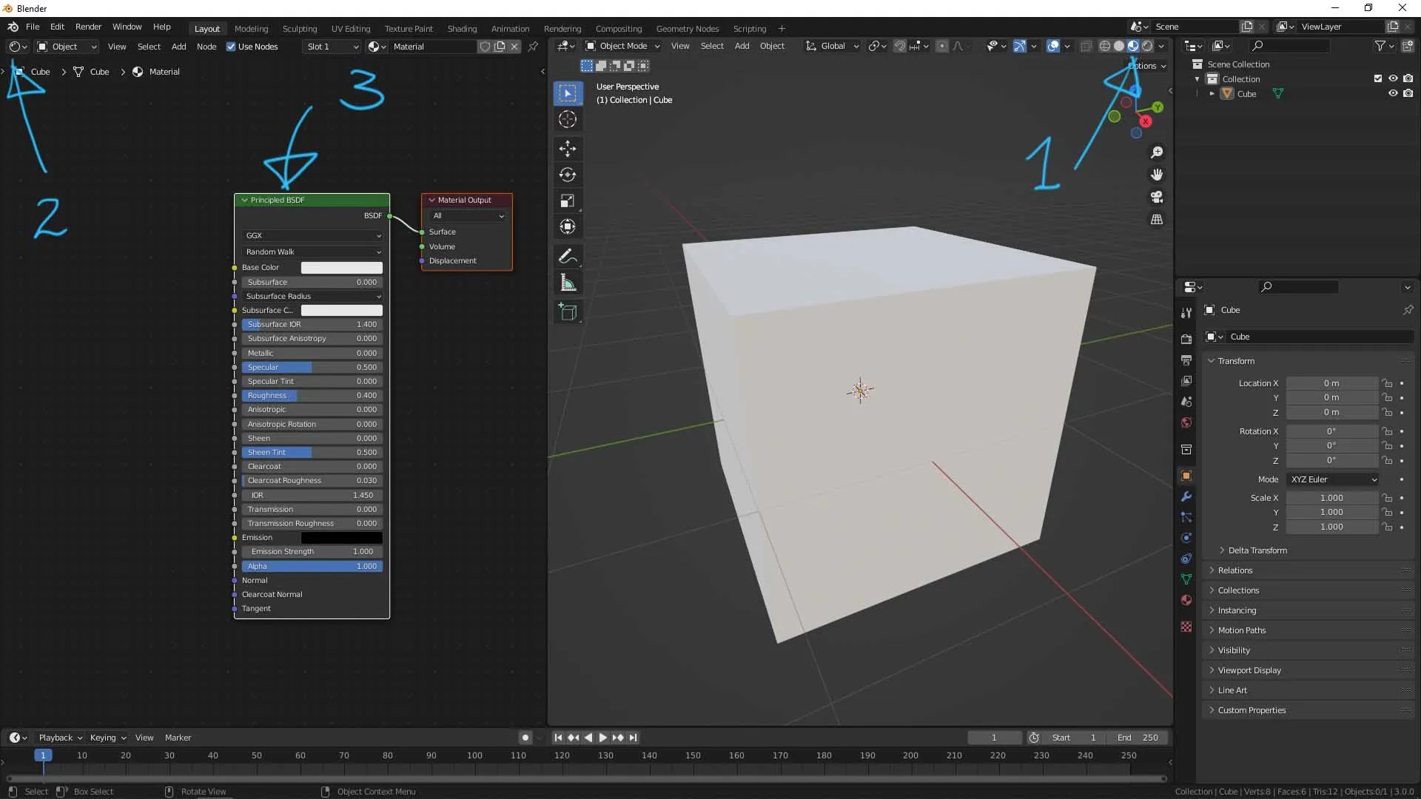Open the Render menu
Viewport: 1421px width, 799px height.
(88, 27)
